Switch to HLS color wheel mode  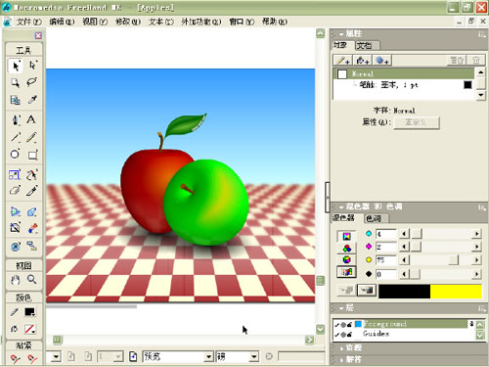pyautogui.click(x=346, y=259)
